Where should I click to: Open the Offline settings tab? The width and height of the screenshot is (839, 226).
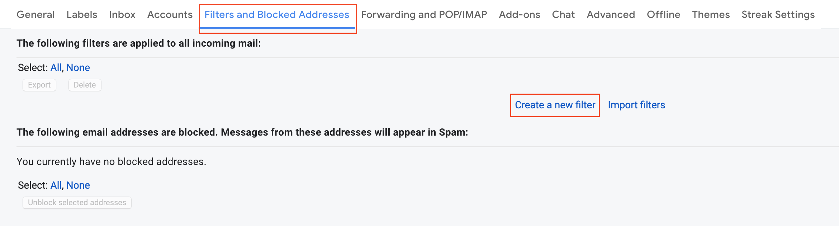[663, 15]
